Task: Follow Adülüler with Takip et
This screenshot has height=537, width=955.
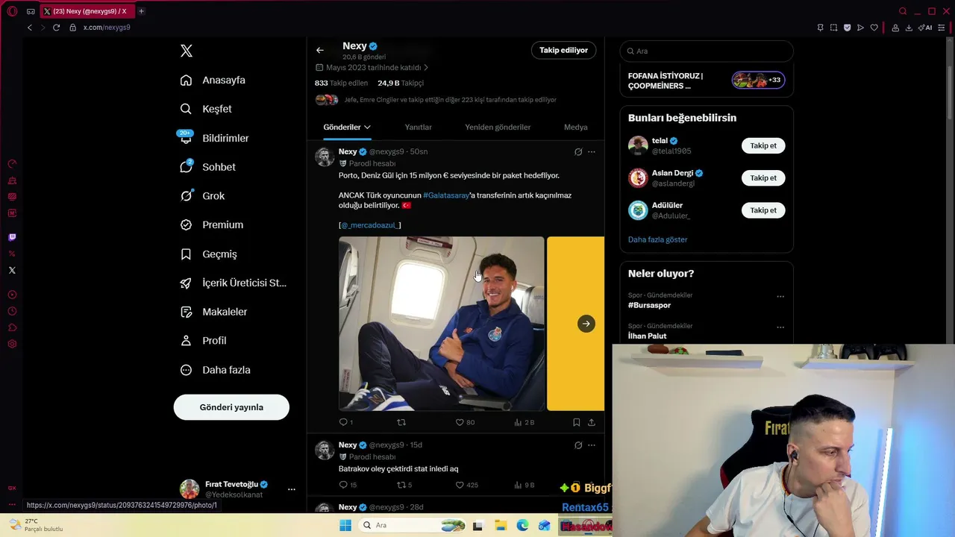Action: [x=763, y=210]
